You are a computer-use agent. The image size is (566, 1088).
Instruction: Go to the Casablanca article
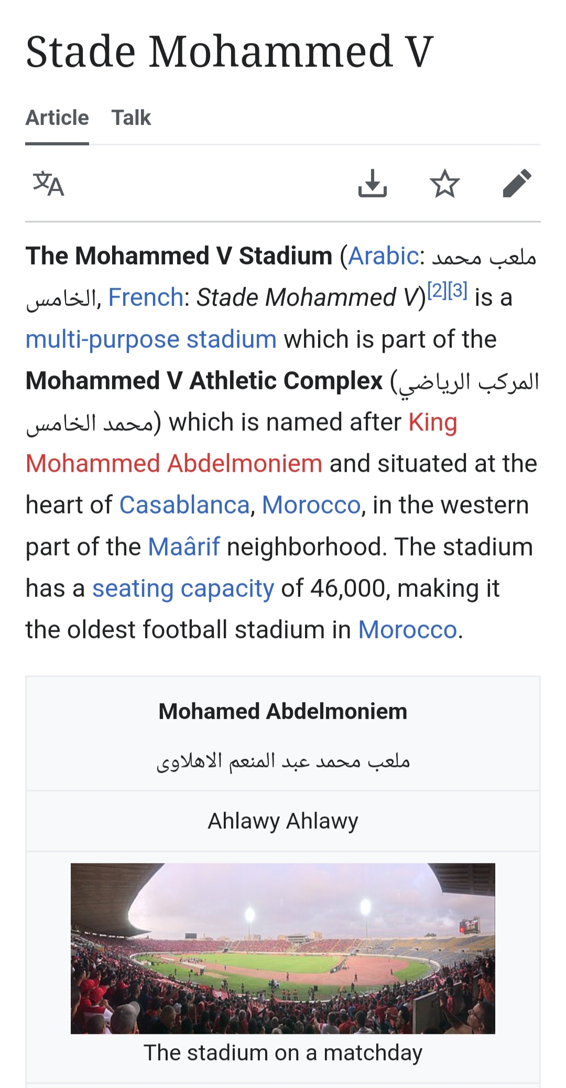(184, 505)
